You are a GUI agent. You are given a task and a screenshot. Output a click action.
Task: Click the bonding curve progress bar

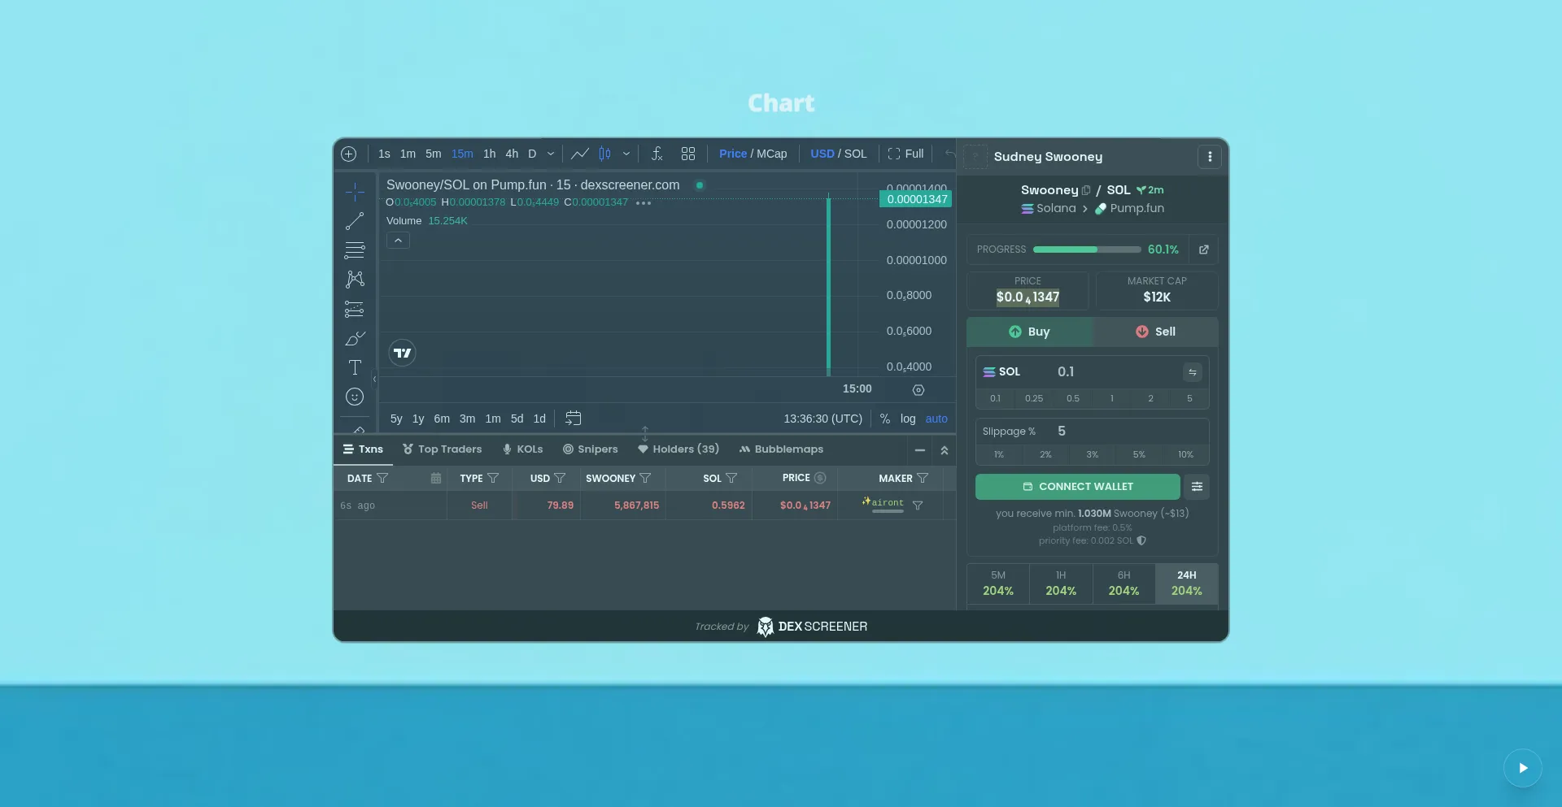[x=1087, y=249]
